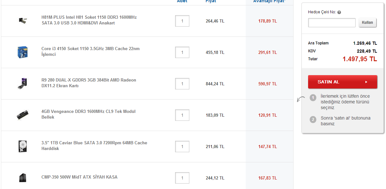
Task: Select the Caviar Blue hard disk image
Action: [x=23, y=146]
